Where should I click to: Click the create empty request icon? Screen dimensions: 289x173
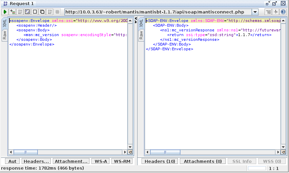click(35, 12)
